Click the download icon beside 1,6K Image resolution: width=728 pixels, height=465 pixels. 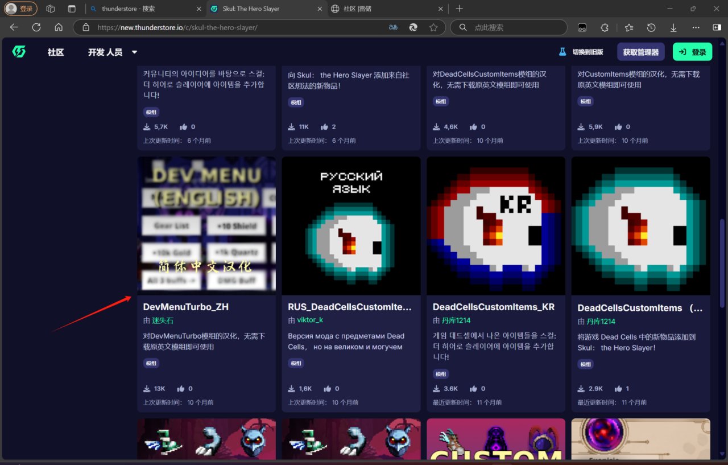[x=292, y=389]
